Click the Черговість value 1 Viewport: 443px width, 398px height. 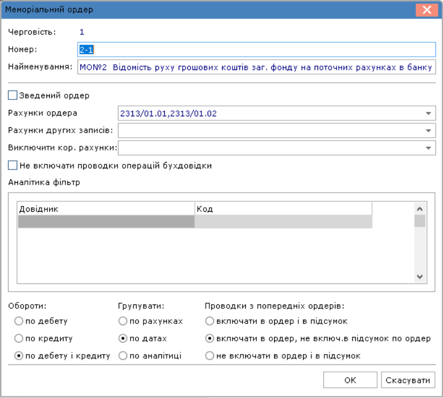[82, 32]
